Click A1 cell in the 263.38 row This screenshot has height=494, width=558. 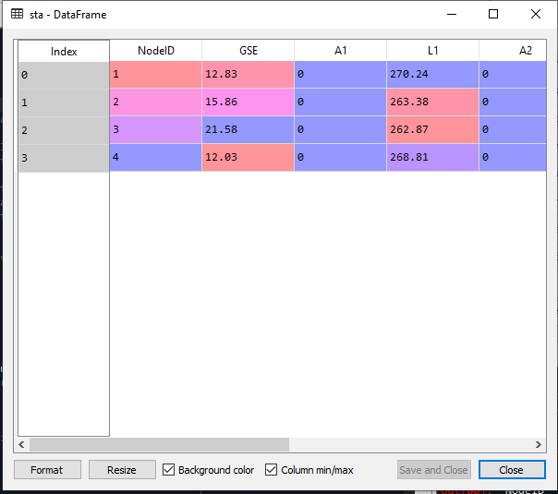[x=340, y=102]
